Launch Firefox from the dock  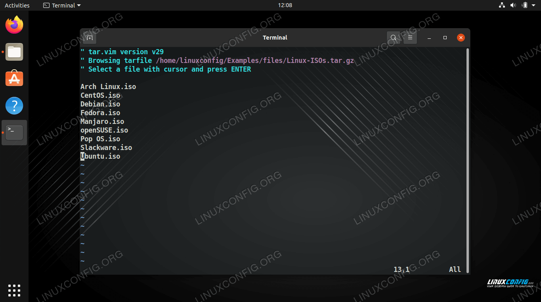[x=14, y=25]
